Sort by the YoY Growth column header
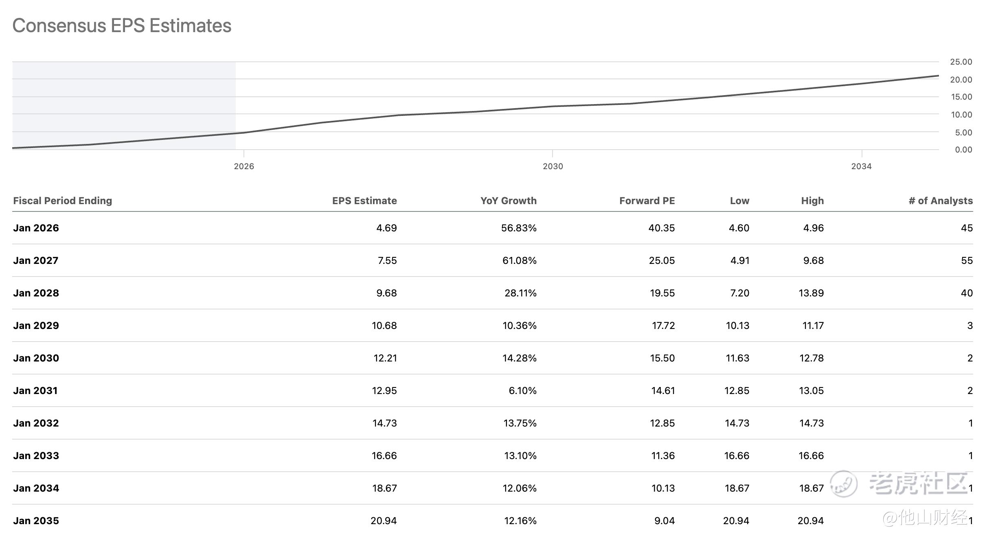Screen dimensions: 987x540 click(508, 200)
